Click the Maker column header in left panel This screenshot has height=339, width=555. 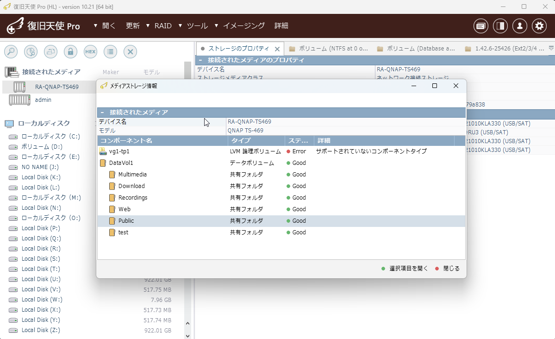[111, 72]
